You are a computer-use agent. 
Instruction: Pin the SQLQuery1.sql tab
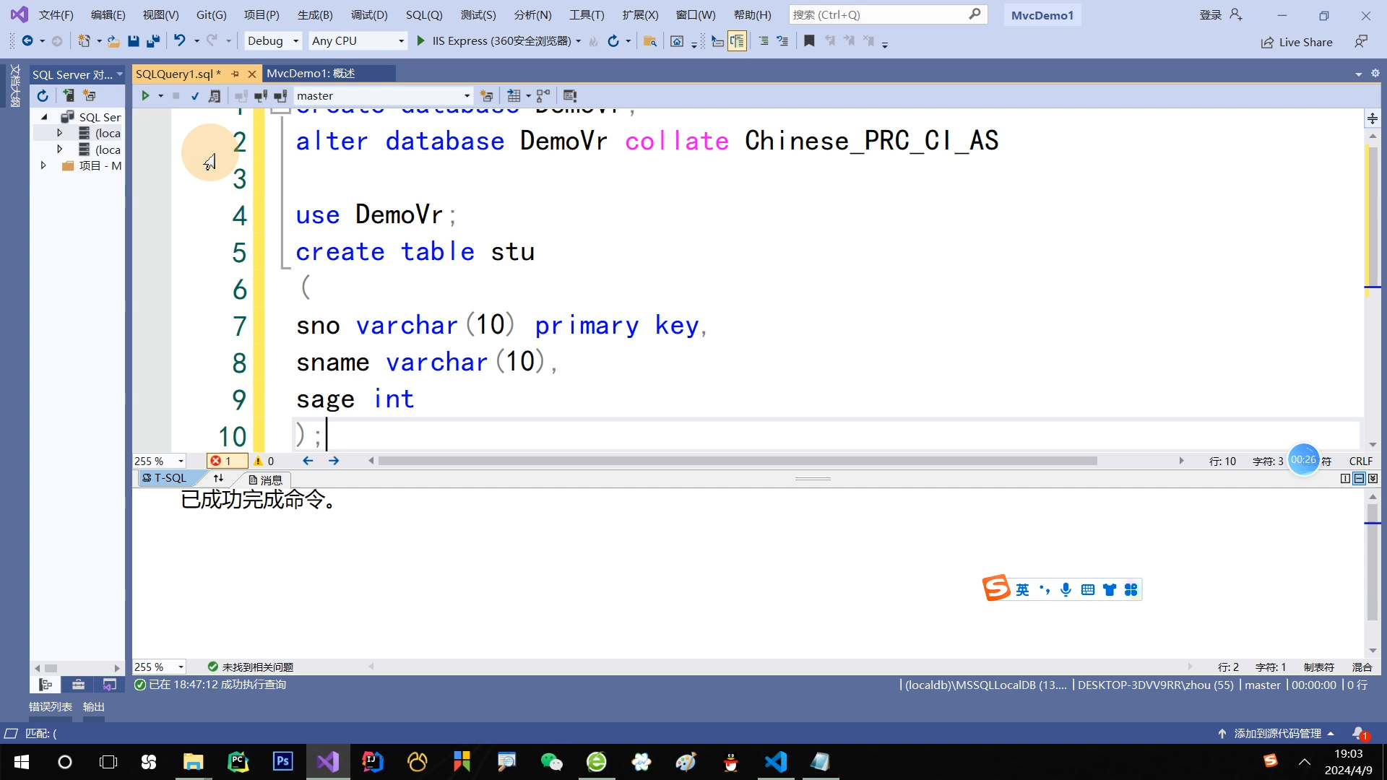[x=235, y=74]
